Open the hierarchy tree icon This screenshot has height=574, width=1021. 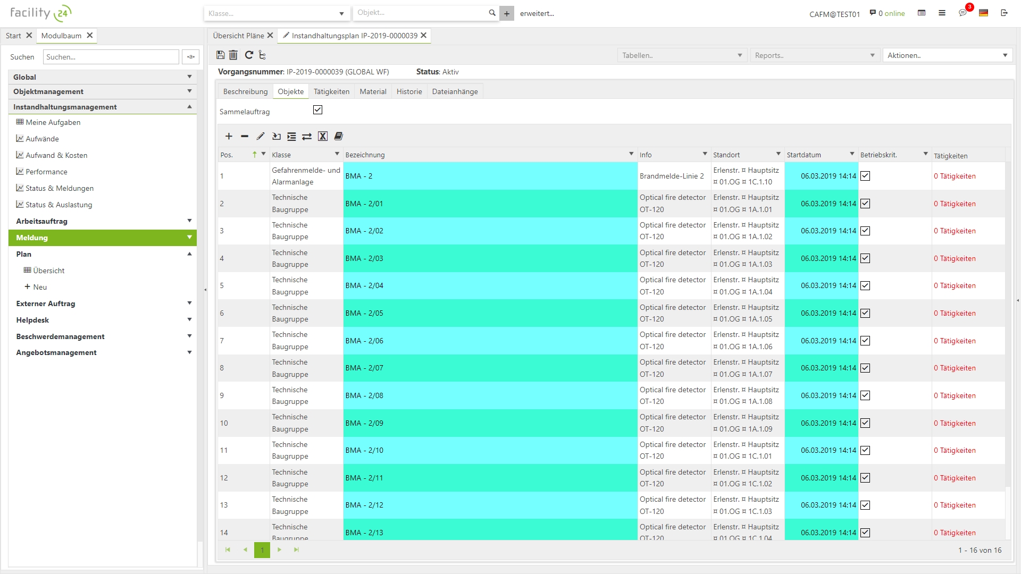point(262,55)
